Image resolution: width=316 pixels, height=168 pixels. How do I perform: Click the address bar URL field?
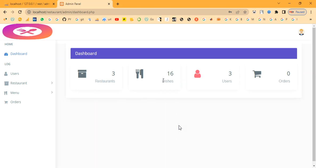128,12
